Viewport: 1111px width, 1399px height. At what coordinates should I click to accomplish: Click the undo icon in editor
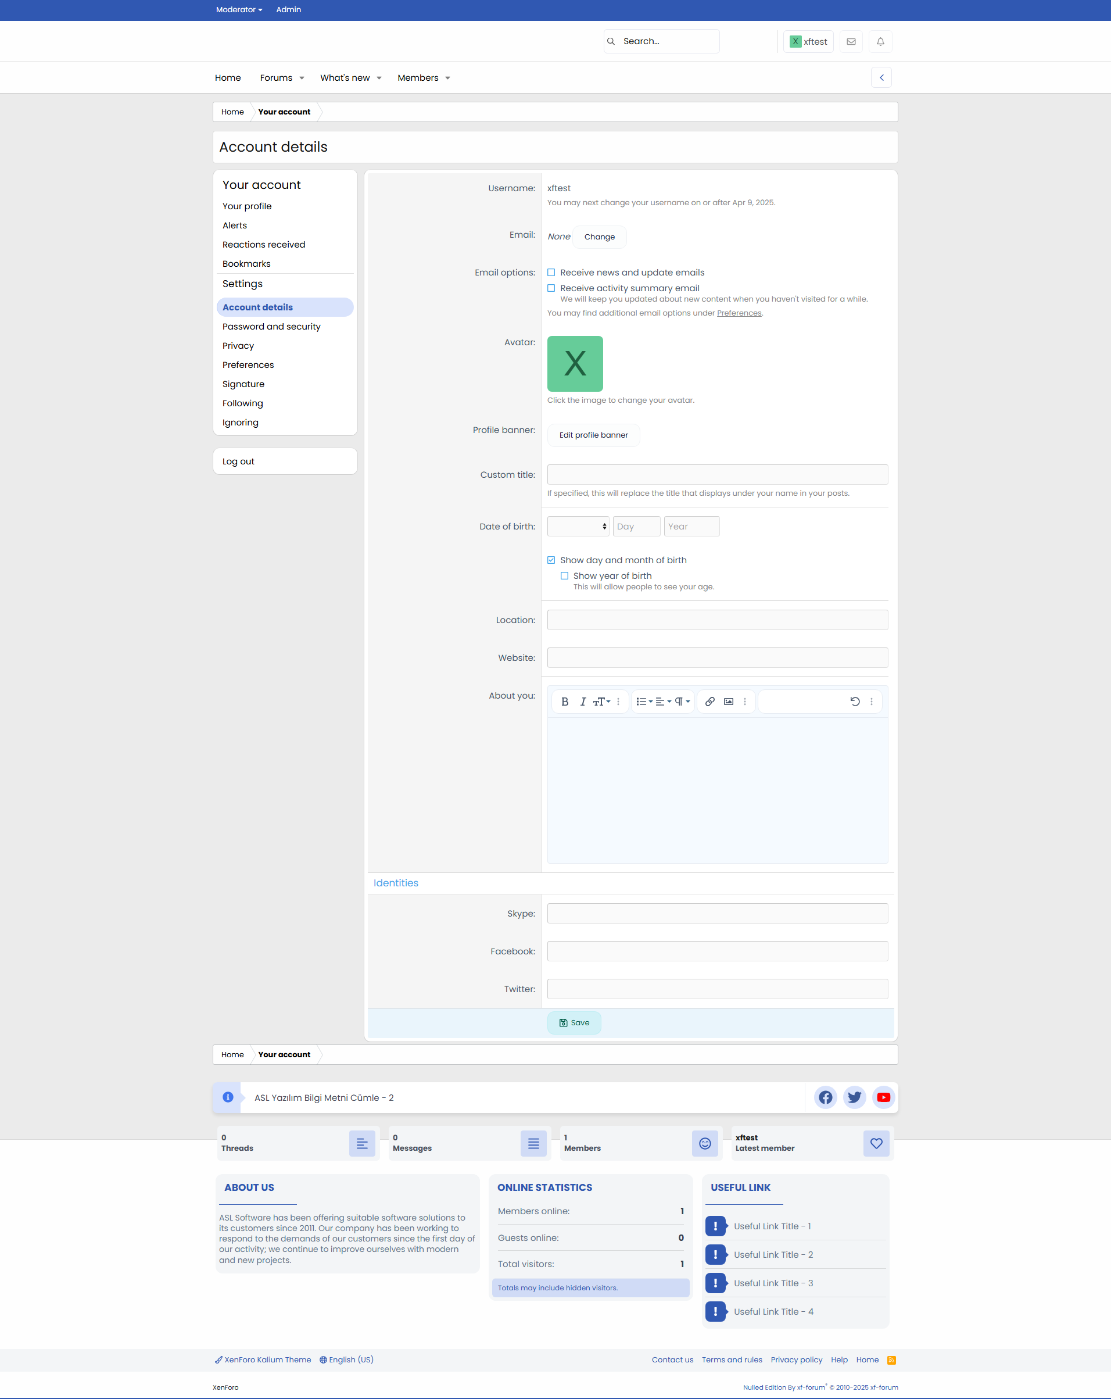point(855,702)
